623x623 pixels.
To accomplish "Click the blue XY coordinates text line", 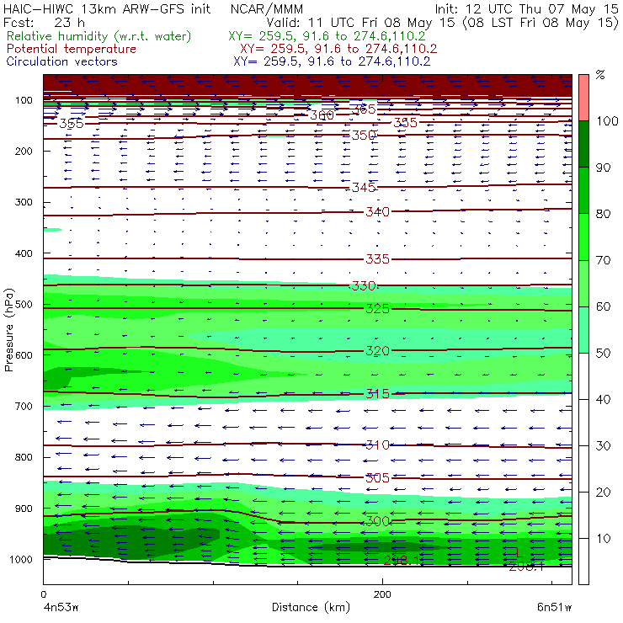I will [x=332, y=61].
